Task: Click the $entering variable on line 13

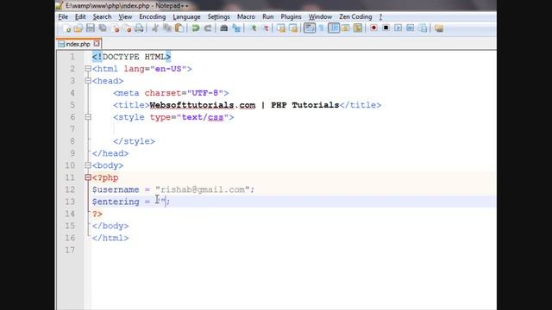Action: click(116, 201)
